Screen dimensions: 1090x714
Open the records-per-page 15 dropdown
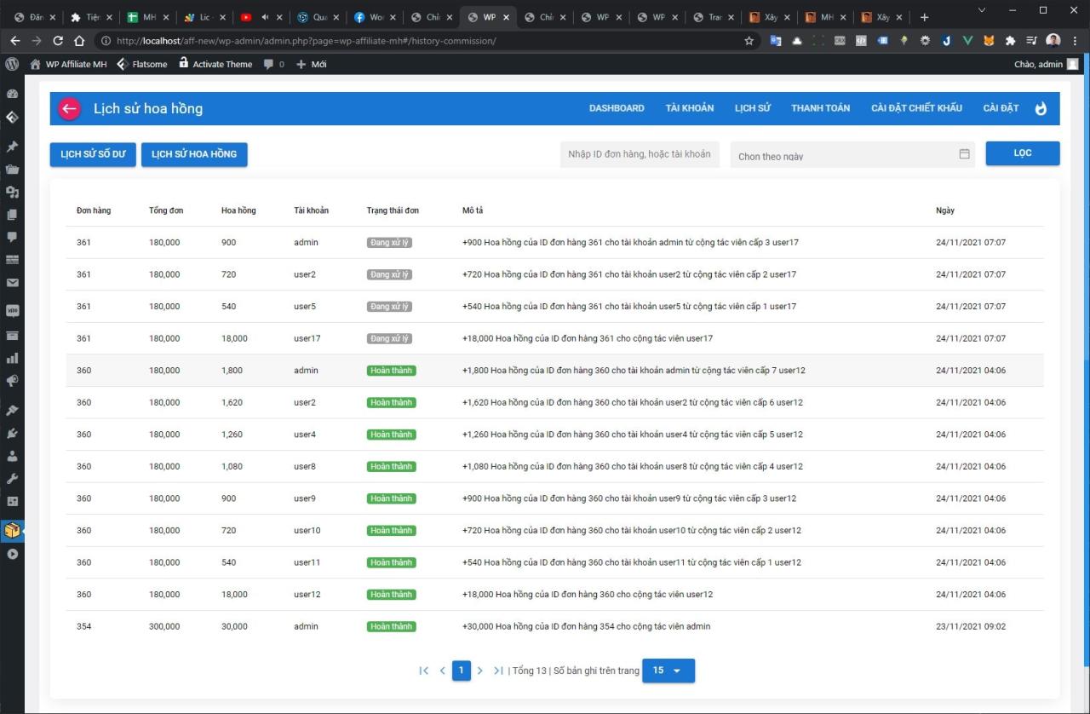tap(668, 671)
